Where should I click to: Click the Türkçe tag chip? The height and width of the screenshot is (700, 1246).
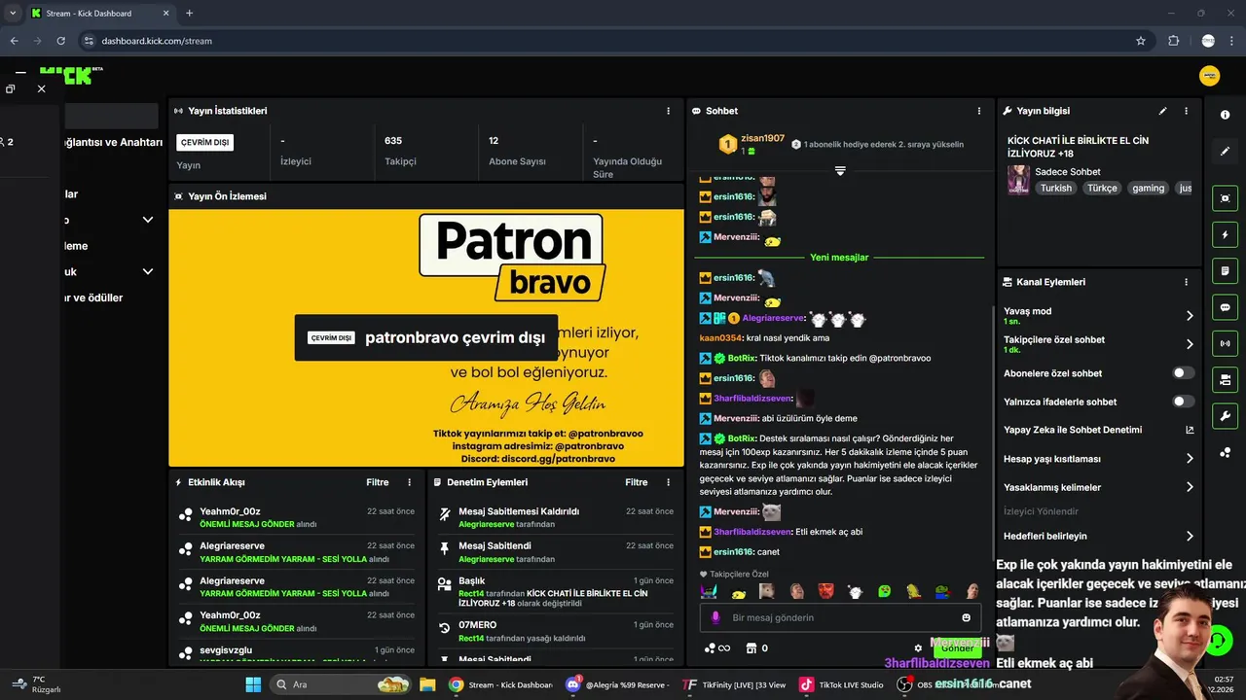(x=1103, y=189)
